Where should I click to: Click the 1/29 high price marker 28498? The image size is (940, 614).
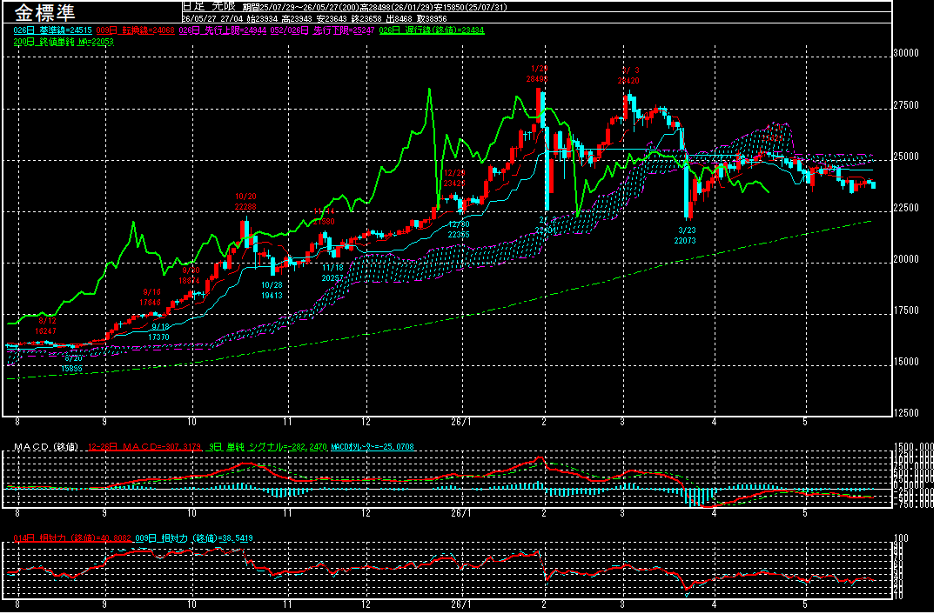point(538,79)
